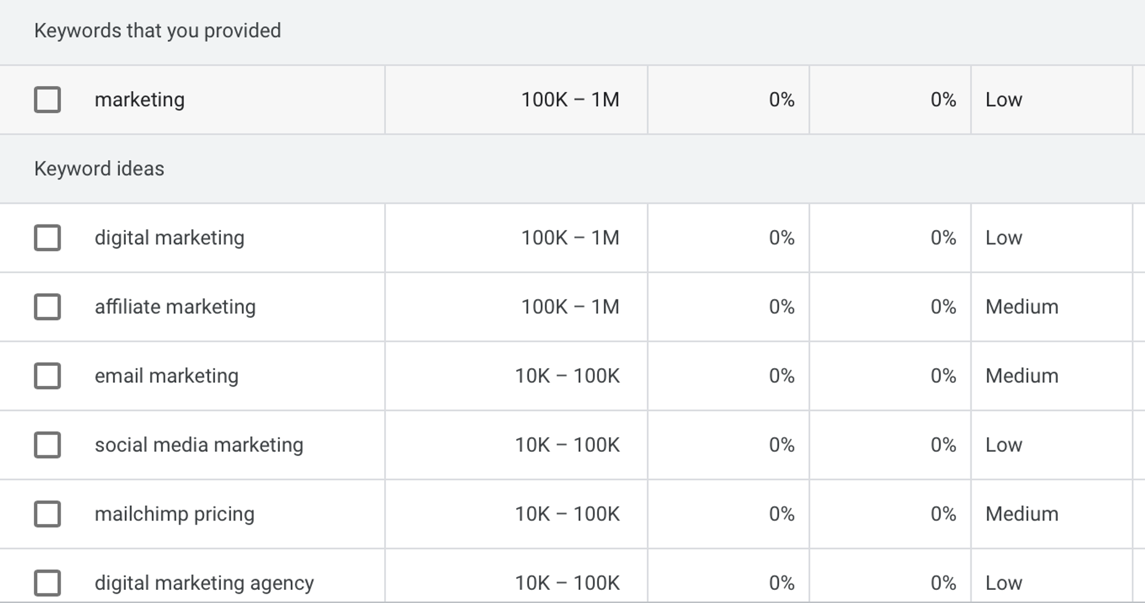Image resolution: width=1145 pixels, height=603 pixels.
Task: Click the "Keyword ideas" section header
Action: pyautogui.click(x=99, y=169)
